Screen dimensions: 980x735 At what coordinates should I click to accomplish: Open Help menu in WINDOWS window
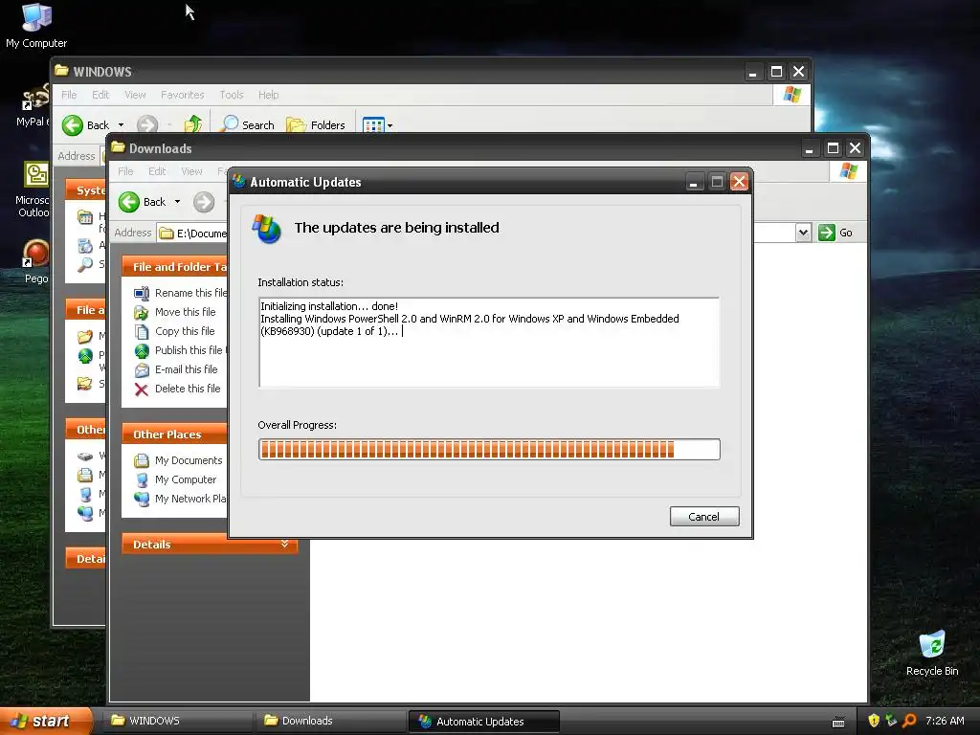[x=268, y=95]
